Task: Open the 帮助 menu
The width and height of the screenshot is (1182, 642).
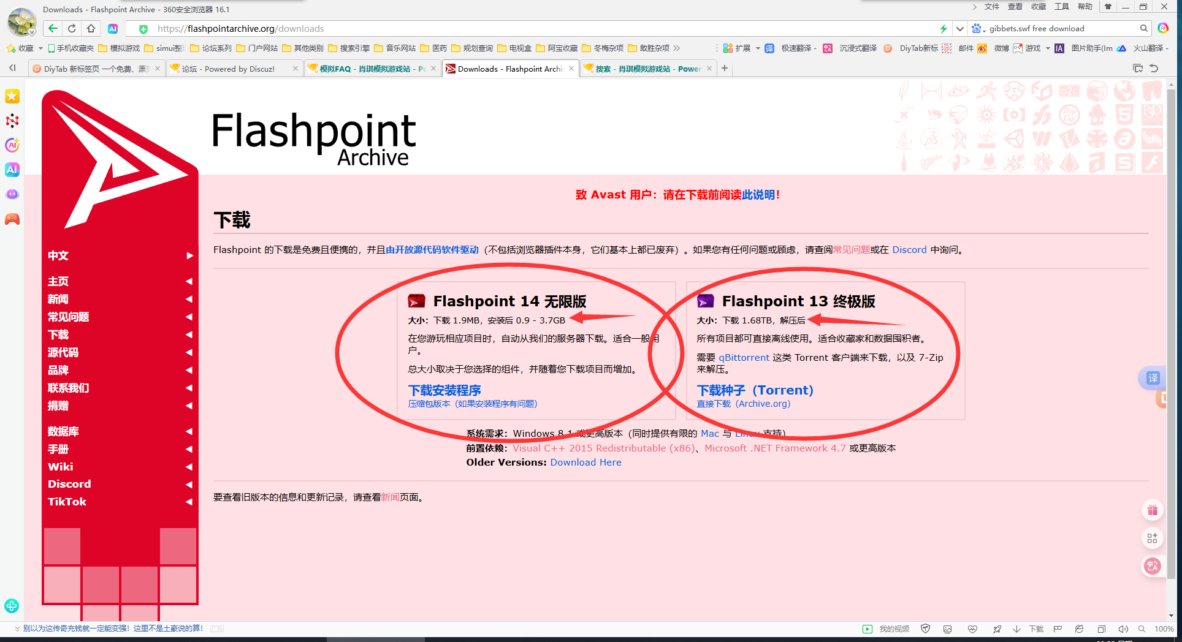Action: (1085, 7)
